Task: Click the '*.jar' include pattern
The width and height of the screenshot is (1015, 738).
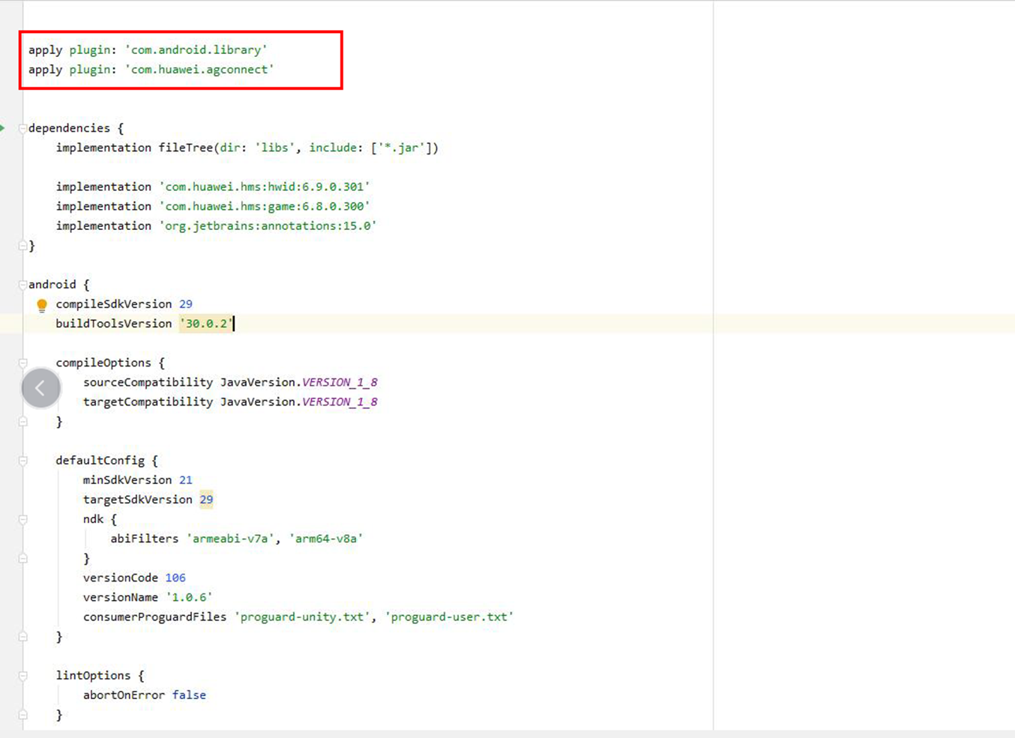Action: [x=401, y=148]
